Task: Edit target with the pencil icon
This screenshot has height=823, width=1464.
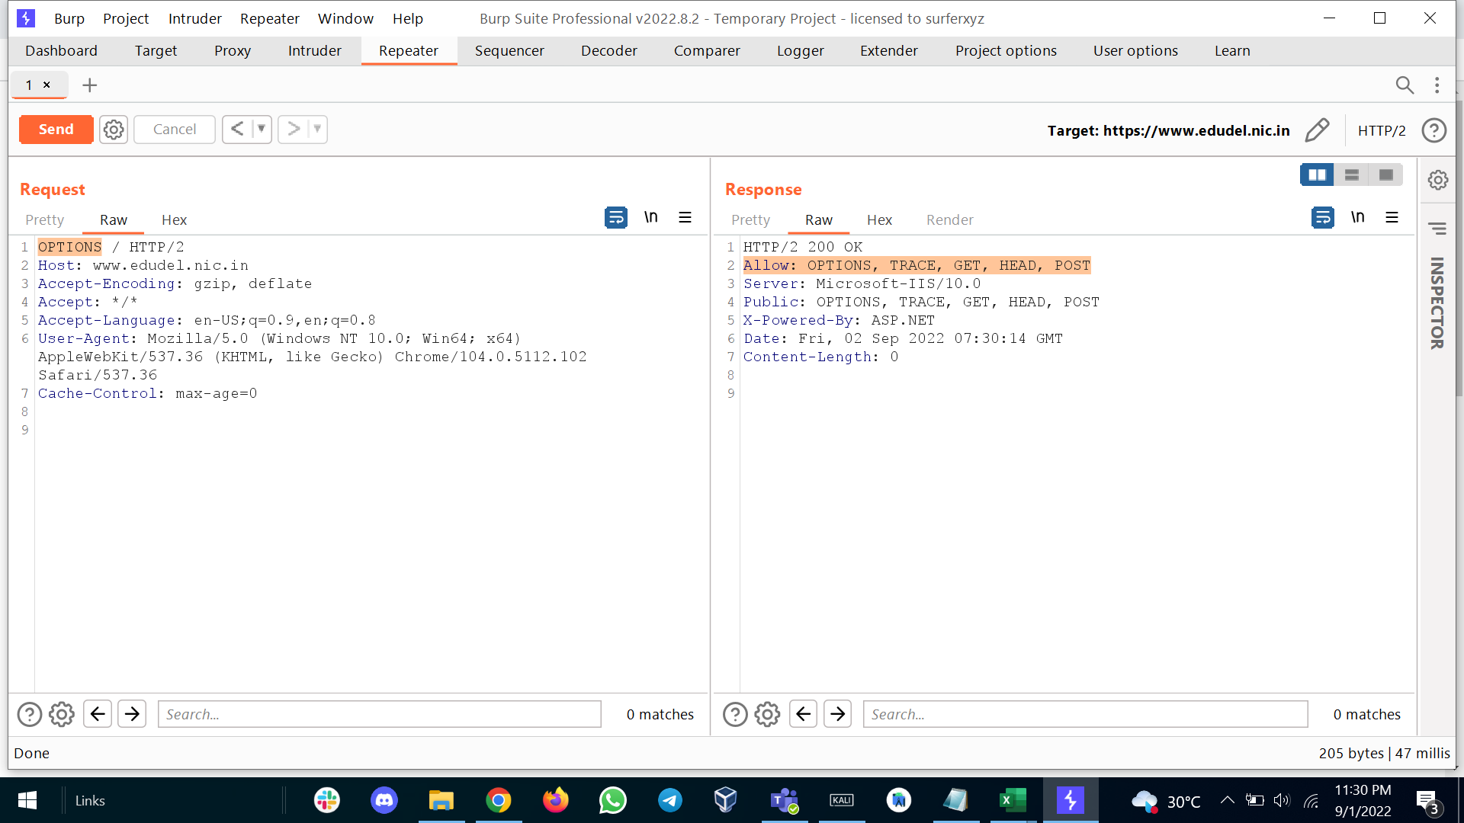Action: click(x=1317, y=130)
